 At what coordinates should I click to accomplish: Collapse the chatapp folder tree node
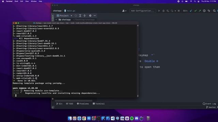(x=56, y=20)
